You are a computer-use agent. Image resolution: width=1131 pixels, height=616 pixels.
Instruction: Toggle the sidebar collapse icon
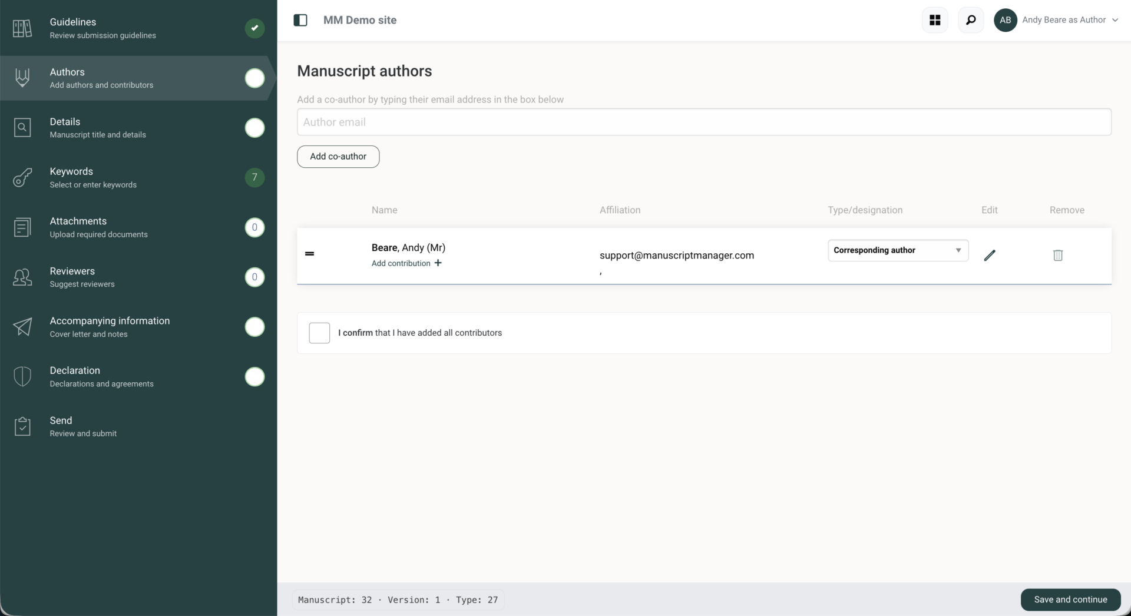pos(300,20)
